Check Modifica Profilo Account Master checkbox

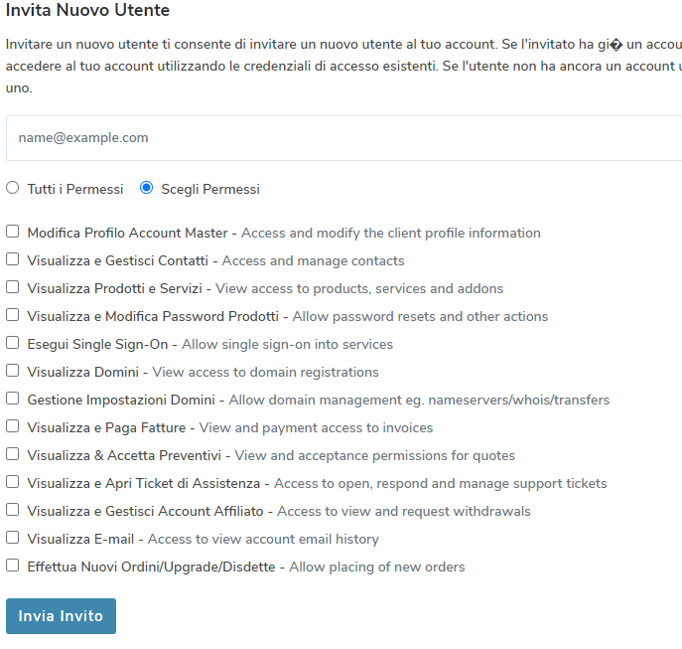(x=13, y=232)
